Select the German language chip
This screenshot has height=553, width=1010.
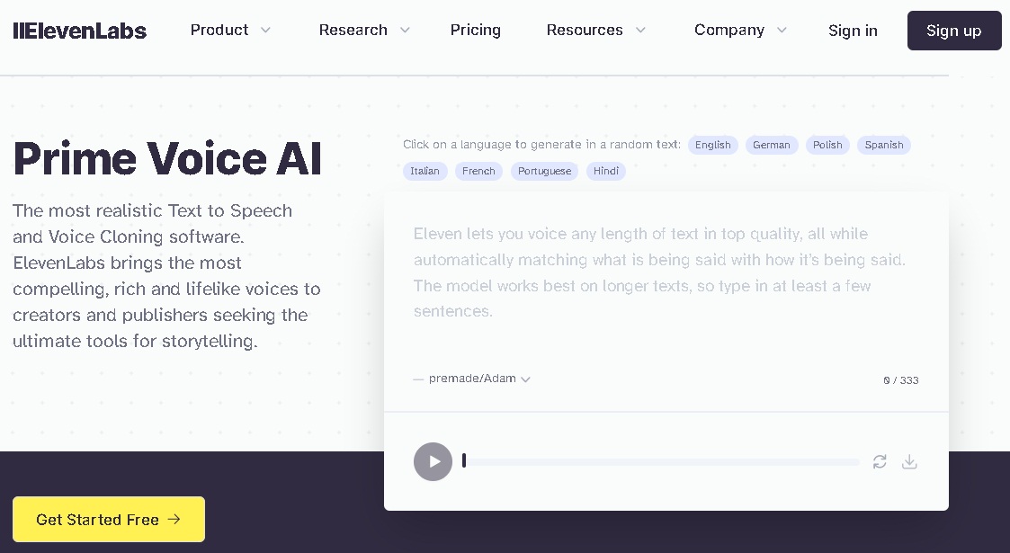point(771,145)
